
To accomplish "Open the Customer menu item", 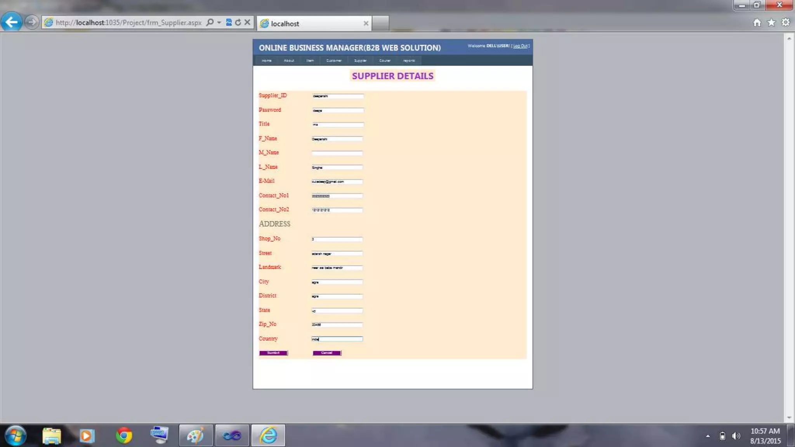I will point(334,61).
